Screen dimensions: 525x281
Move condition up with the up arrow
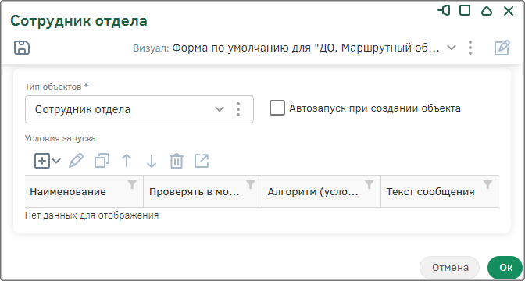pyautogui.click(x=127, y=161)
